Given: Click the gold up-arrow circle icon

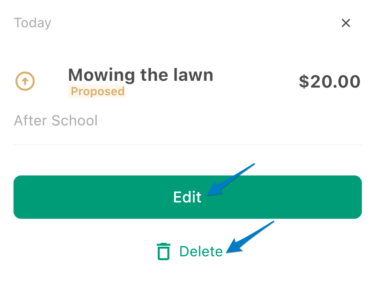Looking at the screenshot, I should click(25, 81).
